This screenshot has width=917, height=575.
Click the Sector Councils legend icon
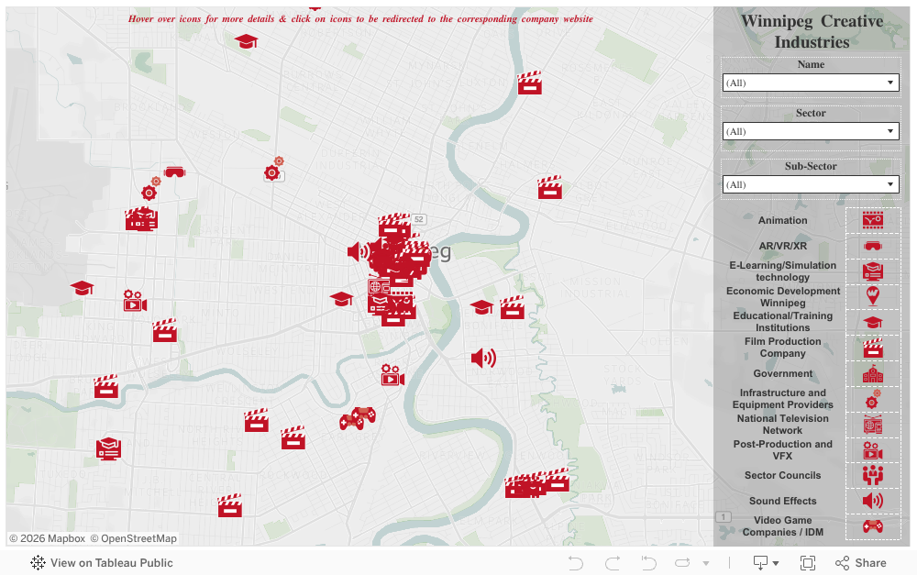pos(872,475)
